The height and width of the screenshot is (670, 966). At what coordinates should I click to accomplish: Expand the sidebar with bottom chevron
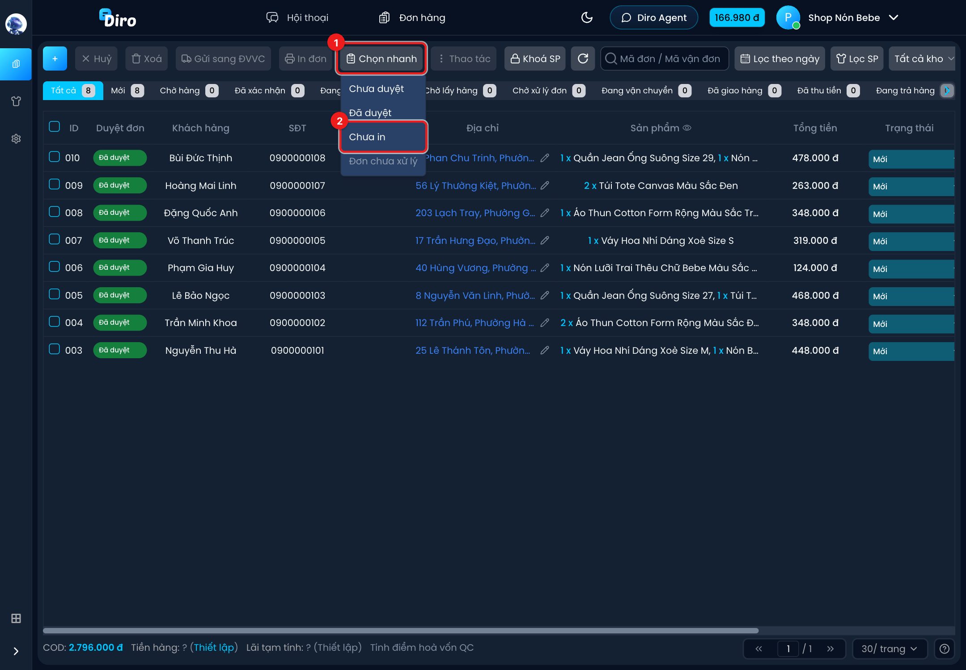click(16, 651)
